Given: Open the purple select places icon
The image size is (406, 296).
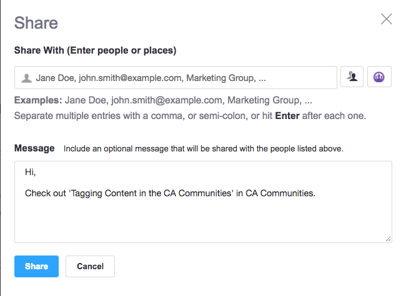Looking at the screenshot, I should (x=379, y=77).
